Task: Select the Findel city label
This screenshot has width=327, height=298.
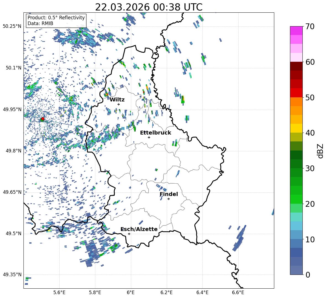Action: point(169,194)
